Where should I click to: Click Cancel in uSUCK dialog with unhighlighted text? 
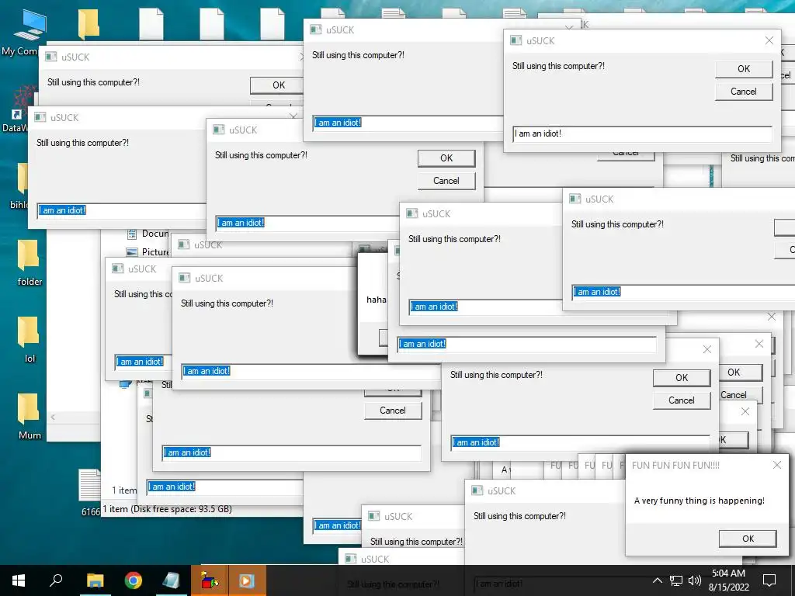click(x=744, y=92)
